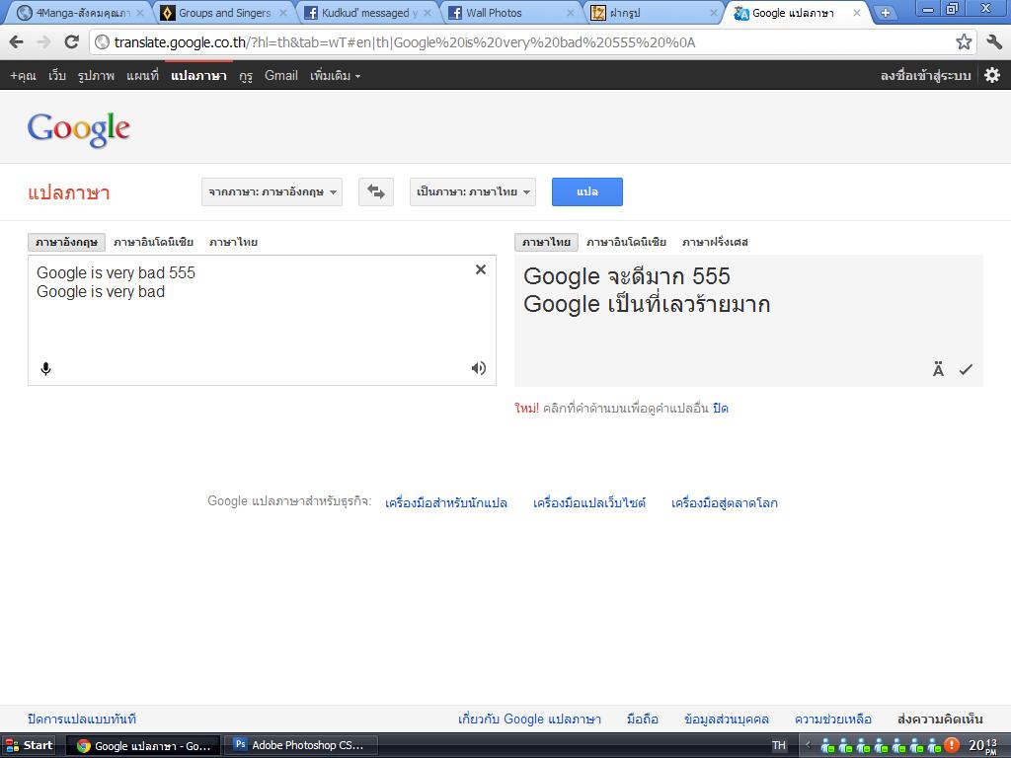The height and width of the screenshot is (758, 1011).
Task: Open กูรู in Google bar
Action: (x=246, y=75)
